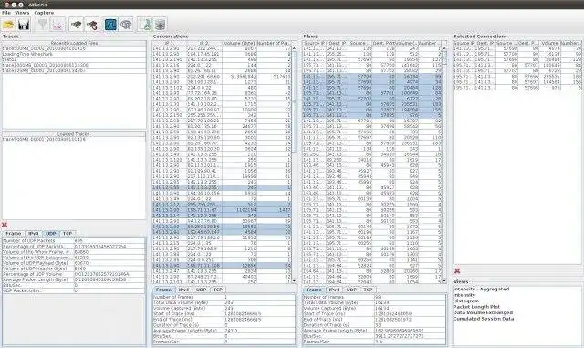Select the trace500MB entry under Loaded Traces
Screen dimensions: 584x348
(74, 140)
